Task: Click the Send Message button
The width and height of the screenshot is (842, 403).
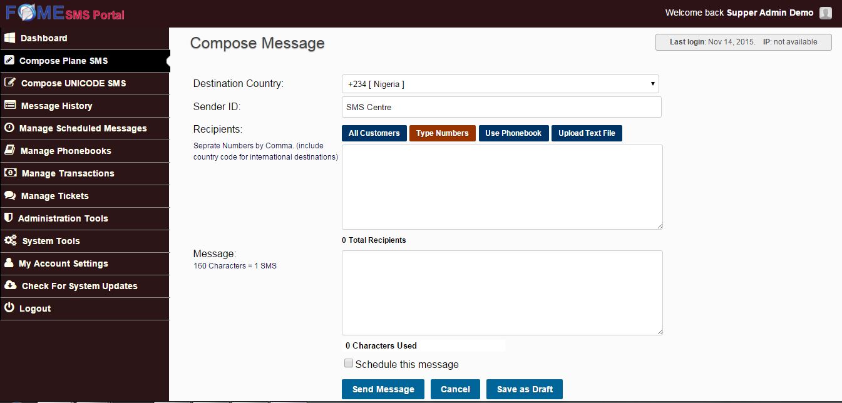Action: [x=383, y=389]
